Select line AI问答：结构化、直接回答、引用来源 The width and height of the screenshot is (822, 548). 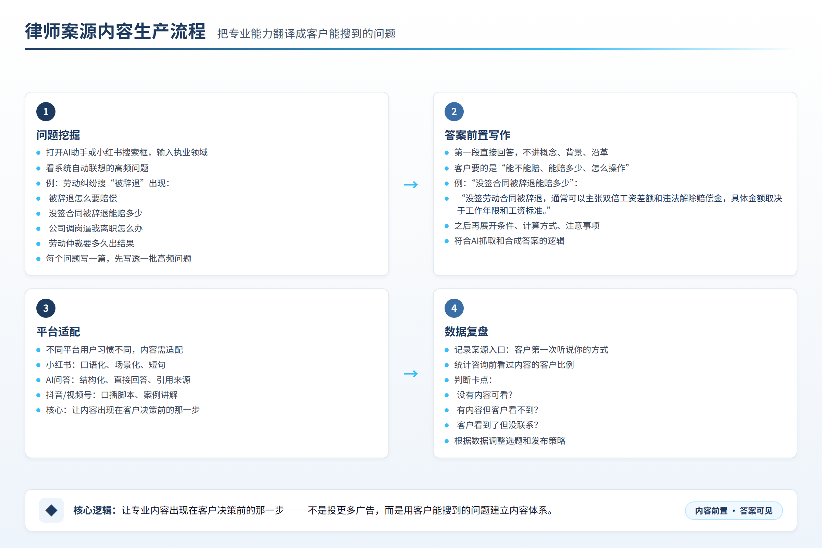(x=119, y=380)
